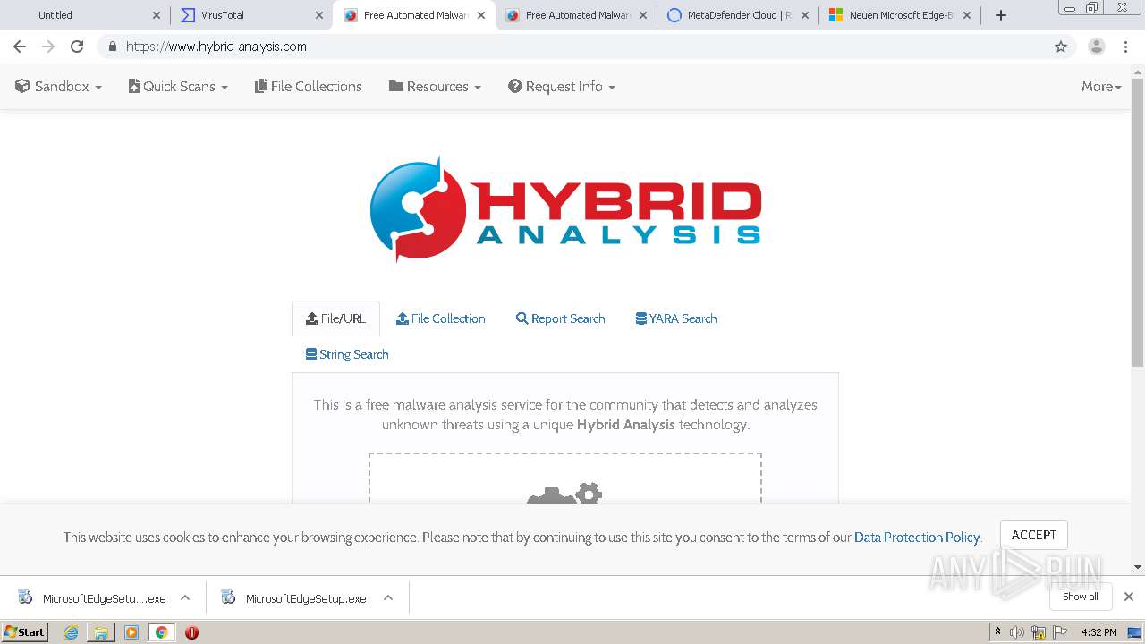Show hidden system tray icons
Screen dimensions: 1145x644
[x=997, y=632]
